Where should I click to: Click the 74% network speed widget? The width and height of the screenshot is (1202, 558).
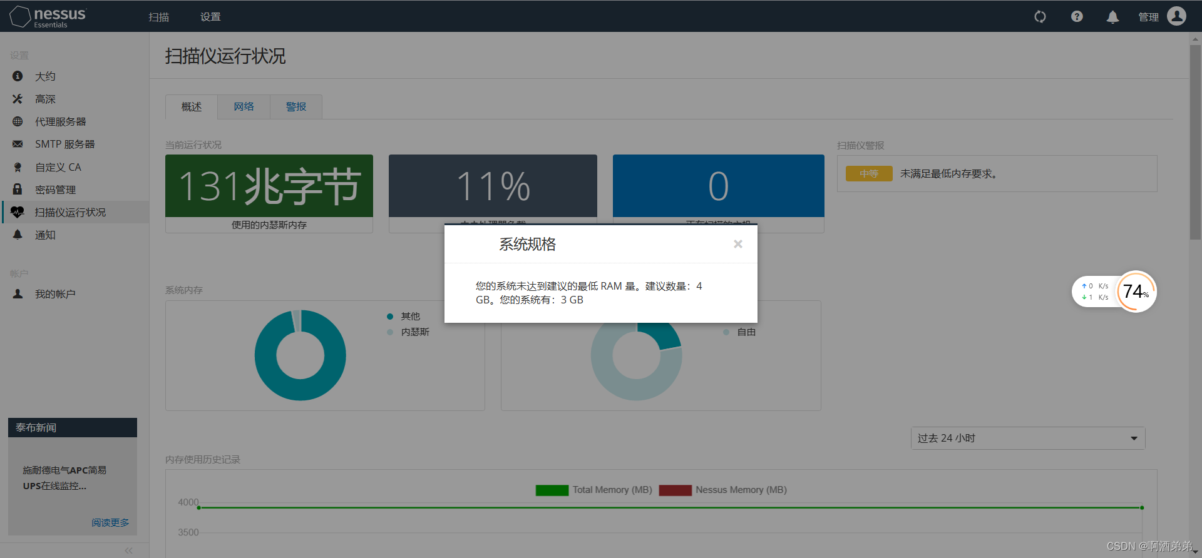(x=1114, y=292)
